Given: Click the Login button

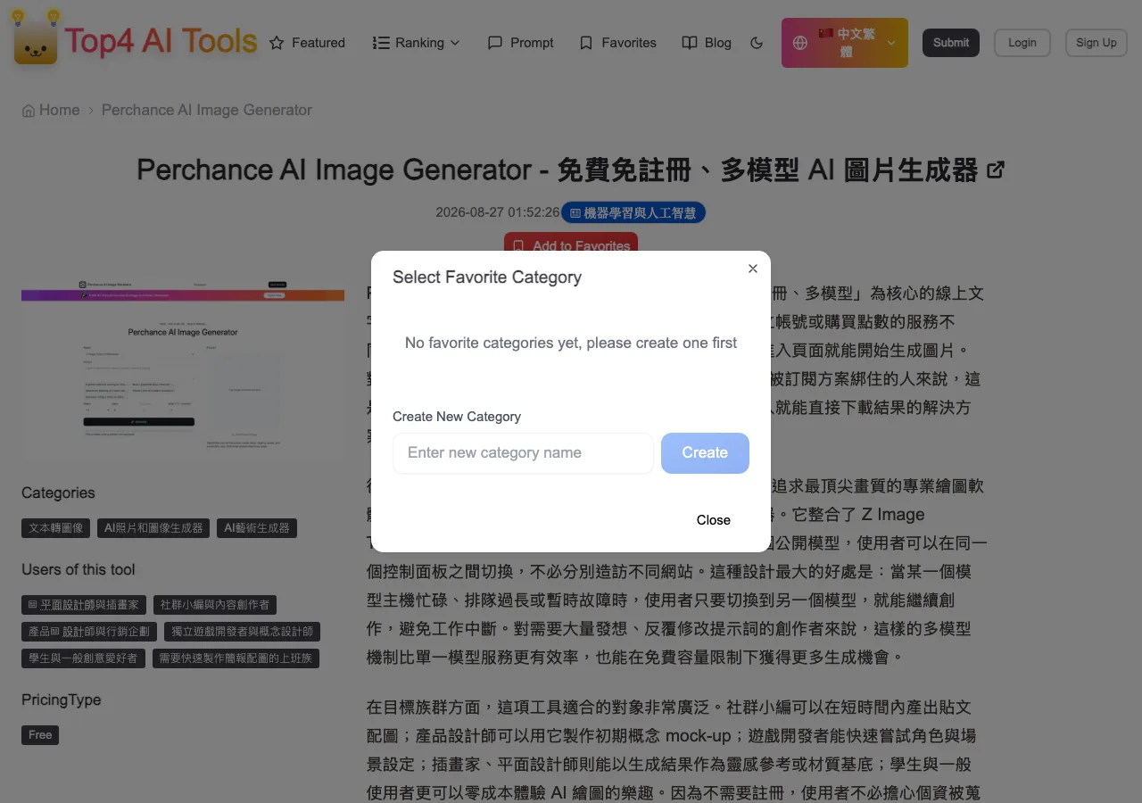Looking at the screenshot, I should point(1022,43).
